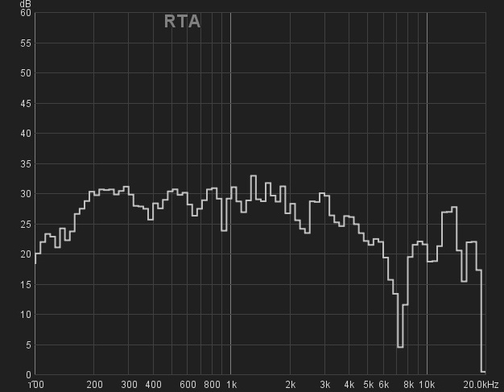Click the 200 Hz frequency axis label

point(94,385)
